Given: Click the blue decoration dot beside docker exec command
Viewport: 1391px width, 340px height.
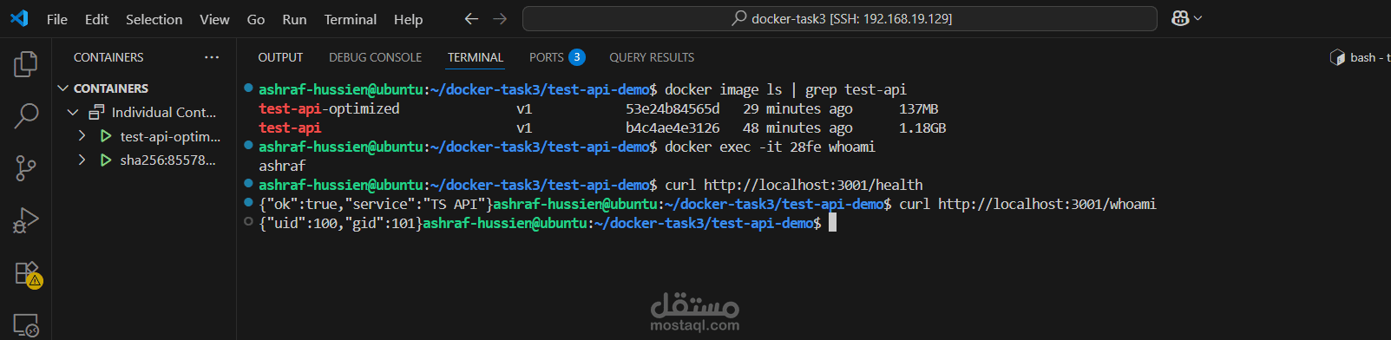Looking at the screenshot, I should pos(248,145).
